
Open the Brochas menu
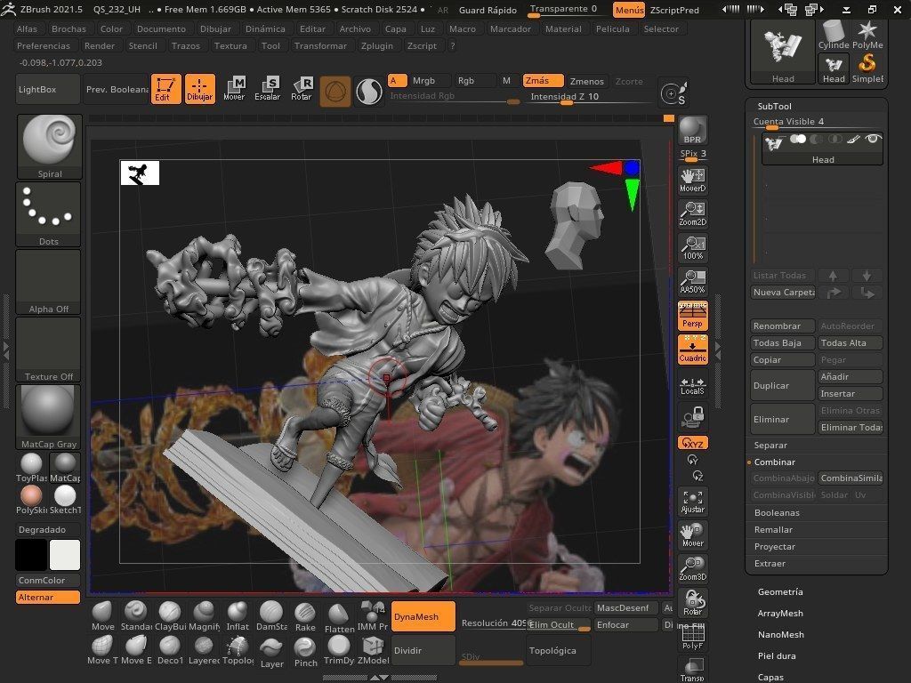pos(69,29)
